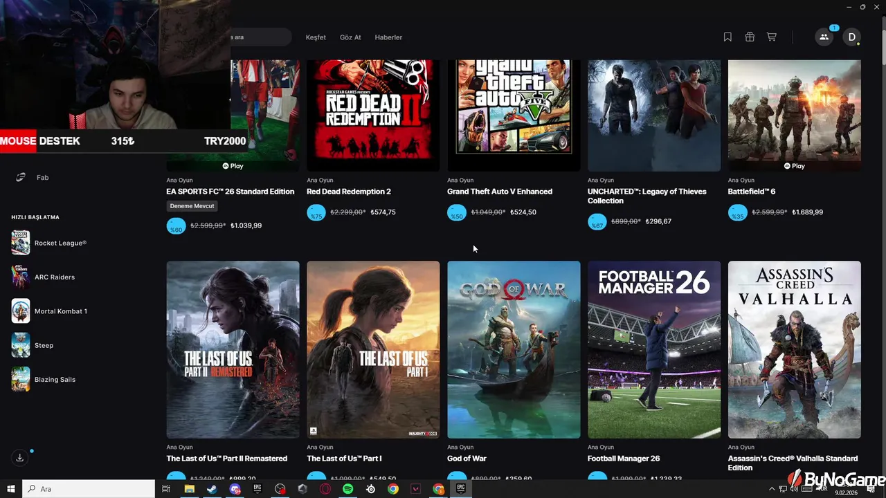Click the Play badge on Battlefield 6
The height and width of the screenshot is (498, 886).
794,166
